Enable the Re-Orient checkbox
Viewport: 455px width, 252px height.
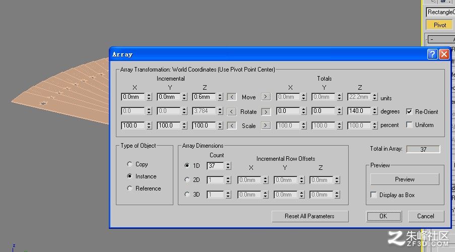pyautogui.click(x=409, y=111)
